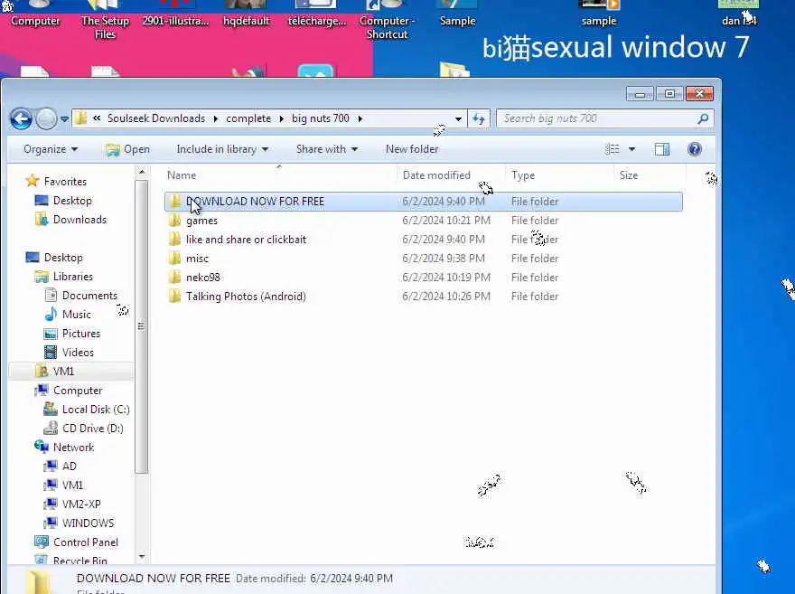Select The Setup Files desktop icon
Screen dimensions: 795x594
[x=105, y=20]
